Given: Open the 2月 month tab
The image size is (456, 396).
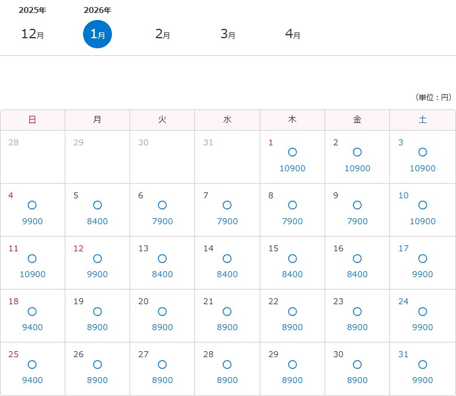Looking at the screenshot, I should coord(163,34).
